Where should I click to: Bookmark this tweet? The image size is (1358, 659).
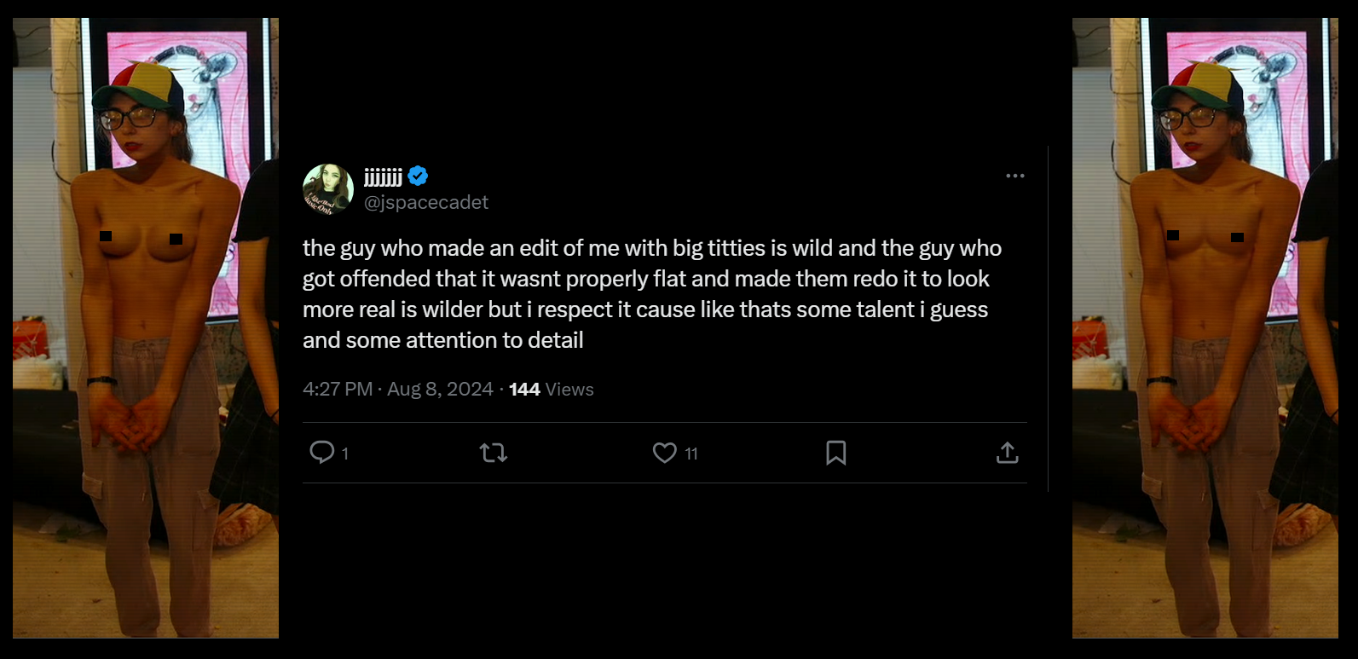point(836,453)
